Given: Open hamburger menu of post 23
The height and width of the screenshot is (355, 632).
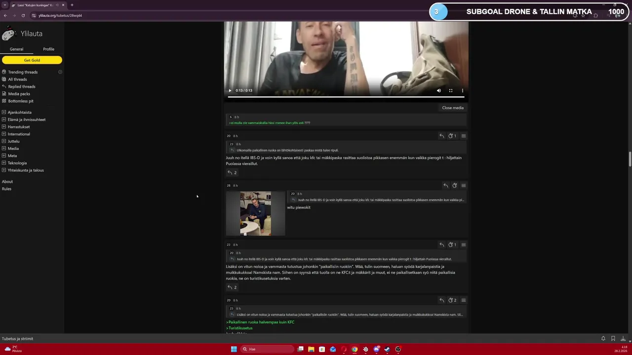Looking at the screenshot, I should tap(463, 245).
